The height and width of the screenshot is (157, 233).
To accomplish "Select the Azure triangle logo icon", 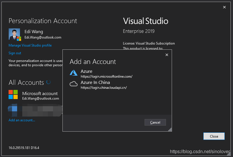I will (74, 73).
